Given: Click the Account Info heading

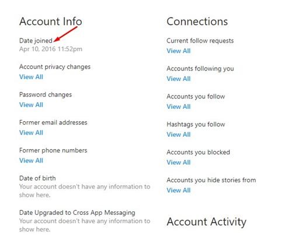Looking at the screenshot, I should 51,22.
